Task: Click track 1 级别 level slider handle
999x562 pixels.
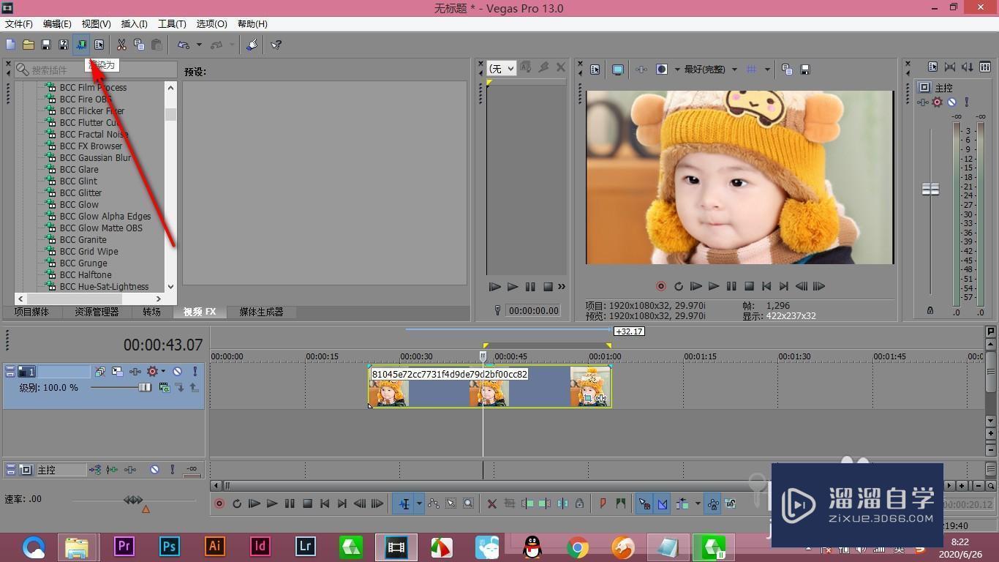Action: pos(145,387)
